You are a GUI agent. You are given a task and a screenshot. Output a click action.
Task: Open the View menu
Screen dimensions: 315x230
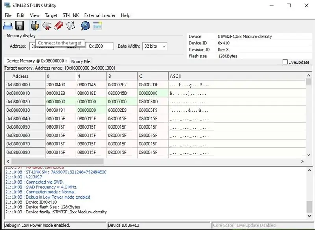coord(35,15)
